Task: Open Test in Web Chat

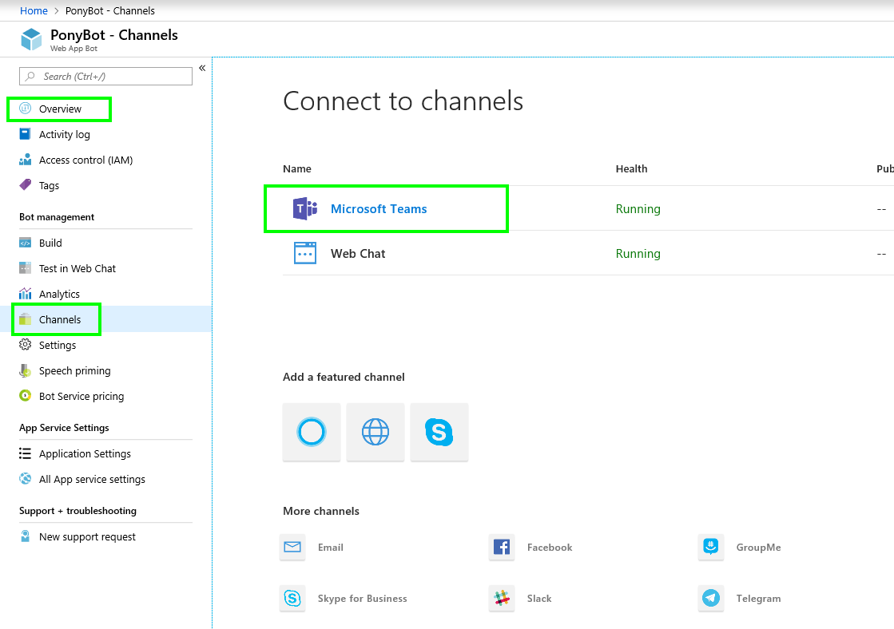Action: tap(77, 268)
